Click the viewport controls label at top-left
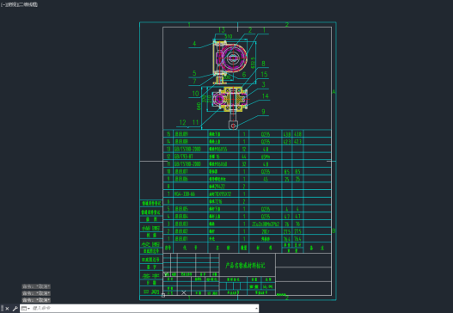Screen dimensions: 453x313 19,4
